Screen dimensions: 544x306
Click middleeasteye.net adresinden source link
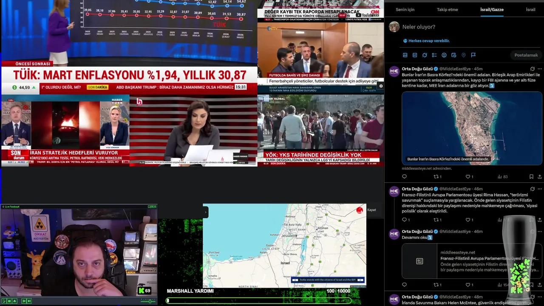(427, 168)
